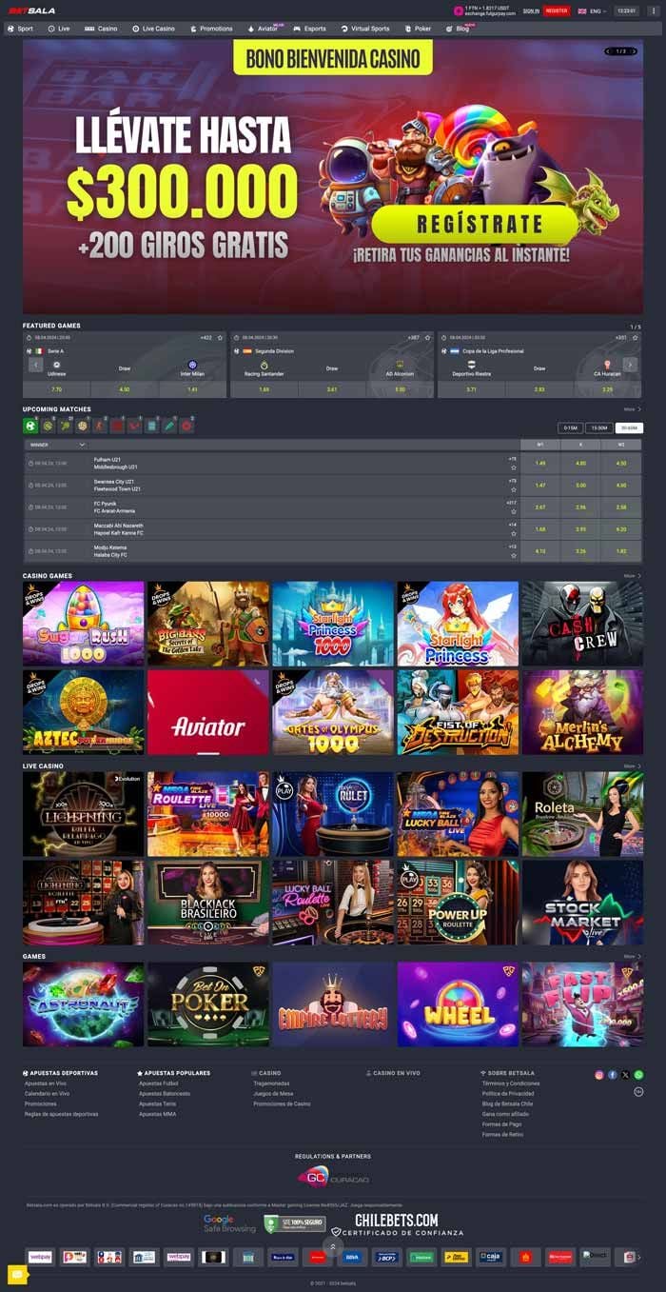666x1292 pixels.
Task: Favorite the Fulham U21 match star
Action: tap(514, 467)
